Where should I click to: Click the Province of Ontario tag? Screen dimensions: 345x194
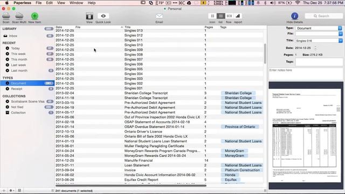pyautogui.click(x=240, y=127)
